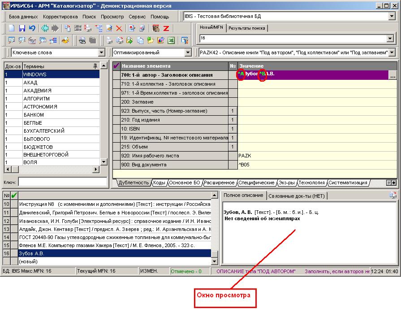Open the База данных menu
The width and height of the screenshot is (401, 322).
pyautogui.click(x=23, y=17)
